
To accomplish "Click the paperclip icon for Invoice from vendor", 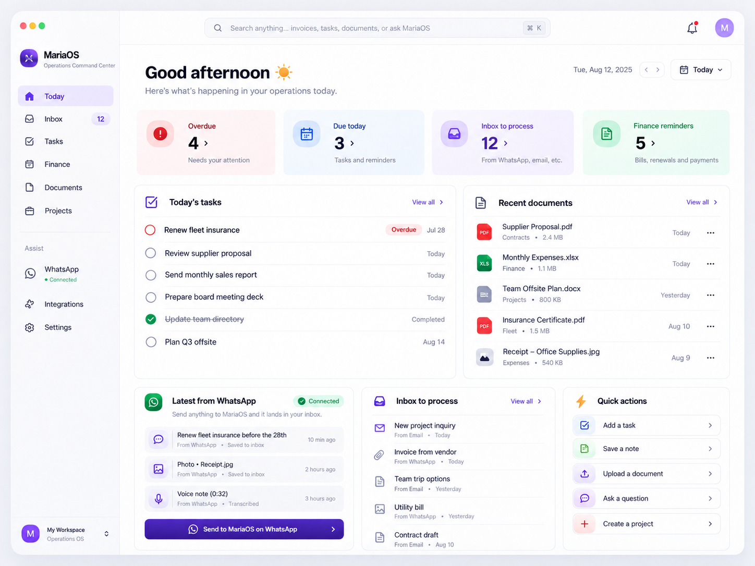I will [380, 455].
